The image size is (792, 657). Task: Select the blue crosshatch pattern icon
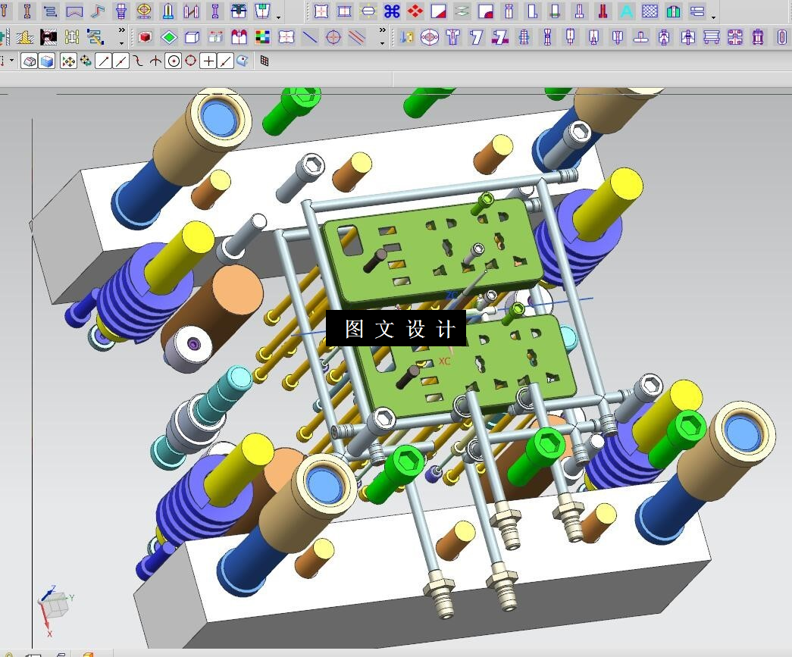point(650,11)
